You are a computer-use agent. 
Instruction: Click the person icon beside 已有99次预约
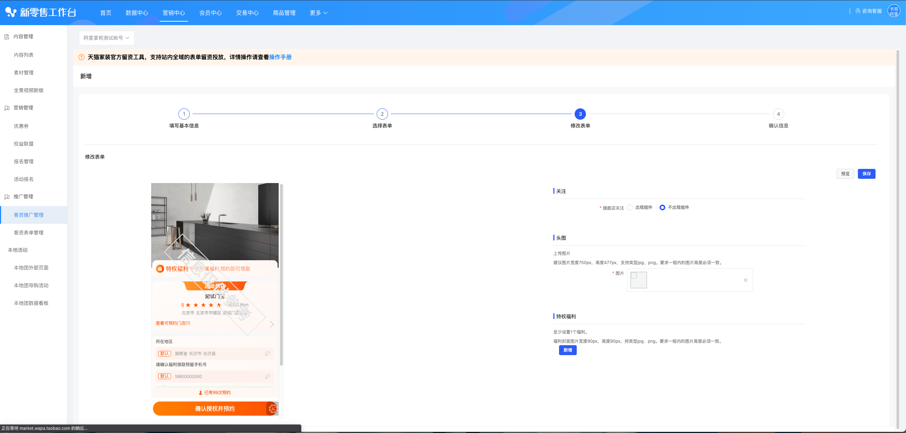click(x=200, y=393)
